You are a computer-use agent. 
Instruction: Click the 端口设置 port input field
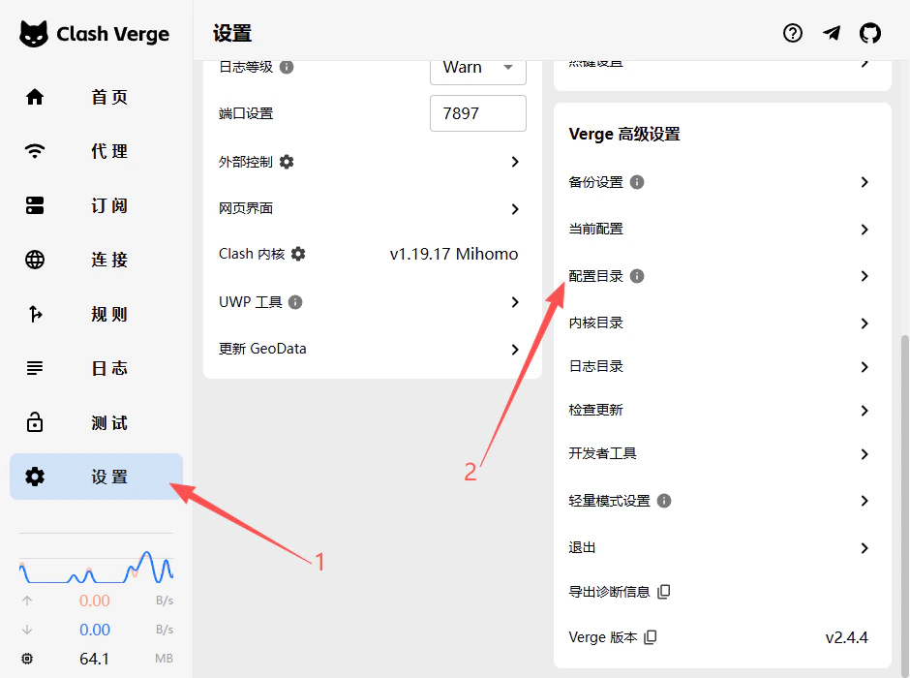tap(477, 113)
